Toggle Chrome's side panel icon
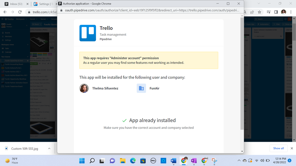 tap(276, 12)
